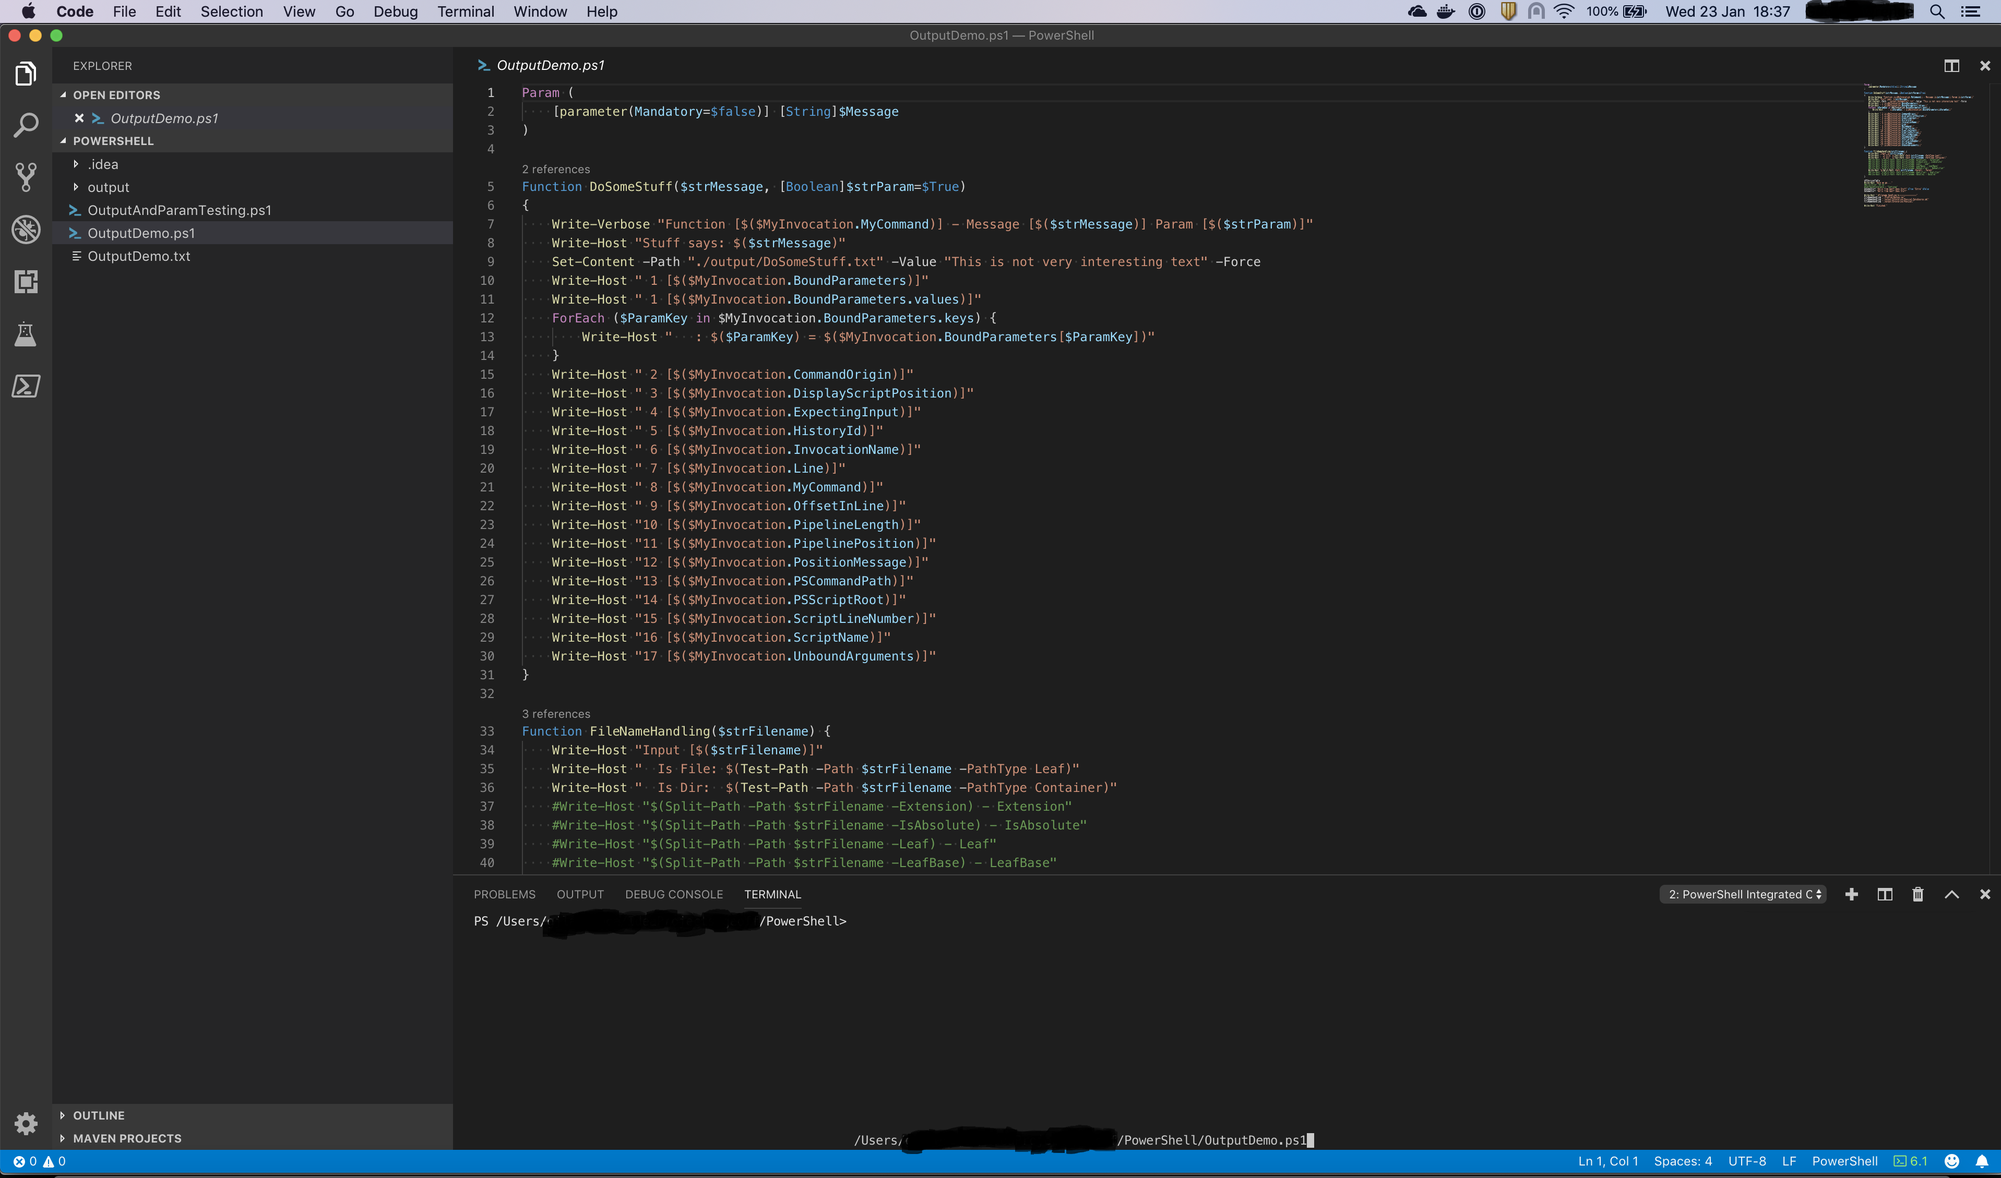The width and height of the screenshot is (2001, 1178).
Task: Open the PowerShell Integrated Console terminal dropdown
Action: [x=1743, y=895]
